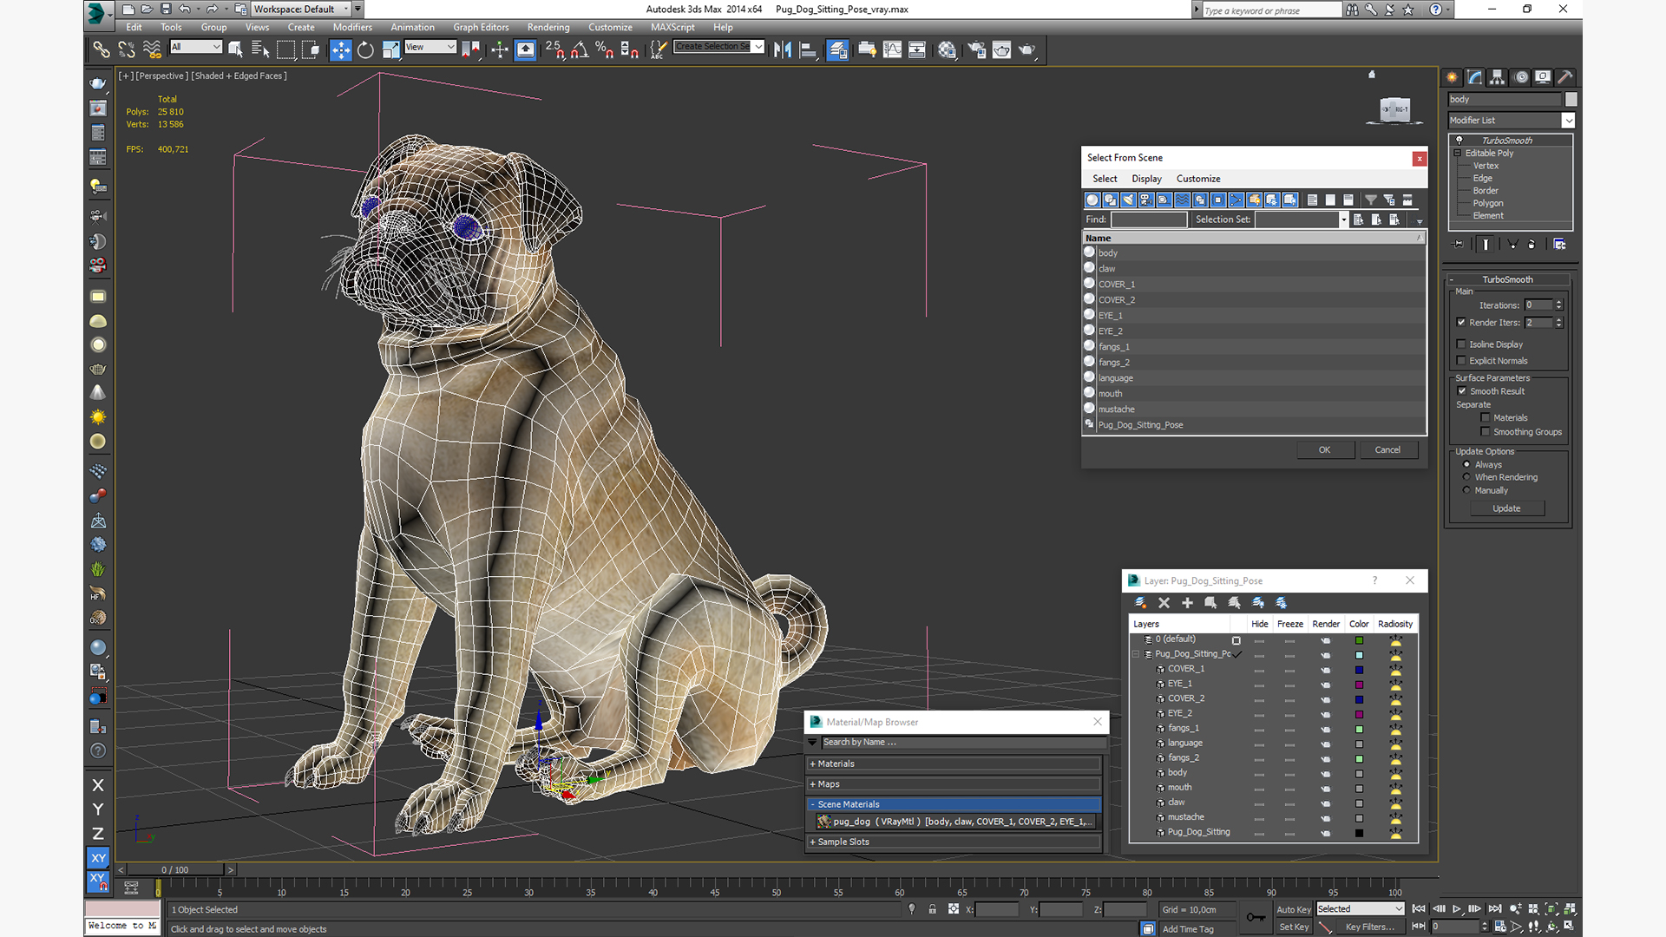Click the Mirror tool icon

pos(783,50)
